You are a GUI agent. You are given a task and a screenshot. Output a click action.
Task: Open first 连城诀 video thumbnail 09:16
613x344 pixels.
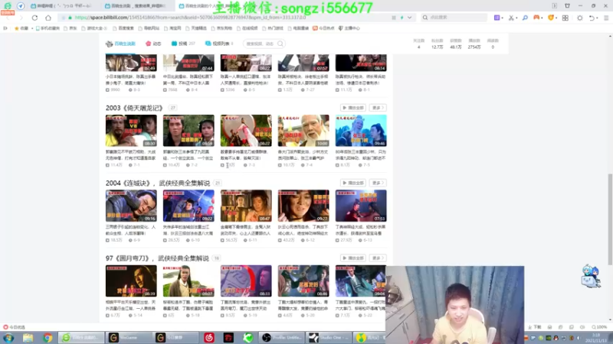click(x=131, y=206)
